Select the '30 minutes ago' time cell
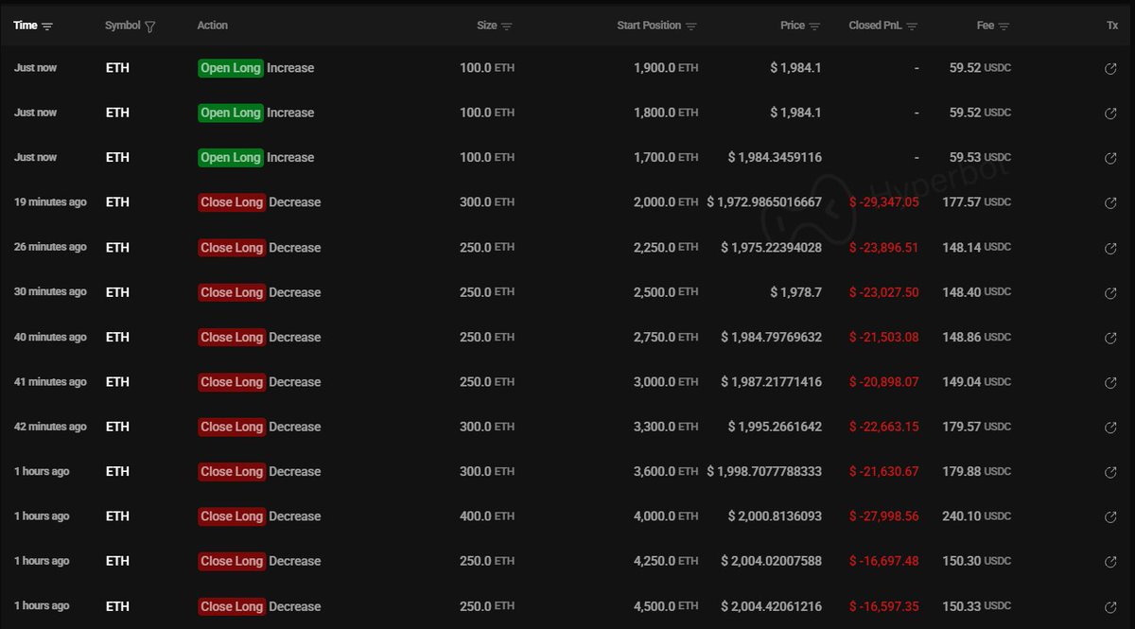 (50, 292)
